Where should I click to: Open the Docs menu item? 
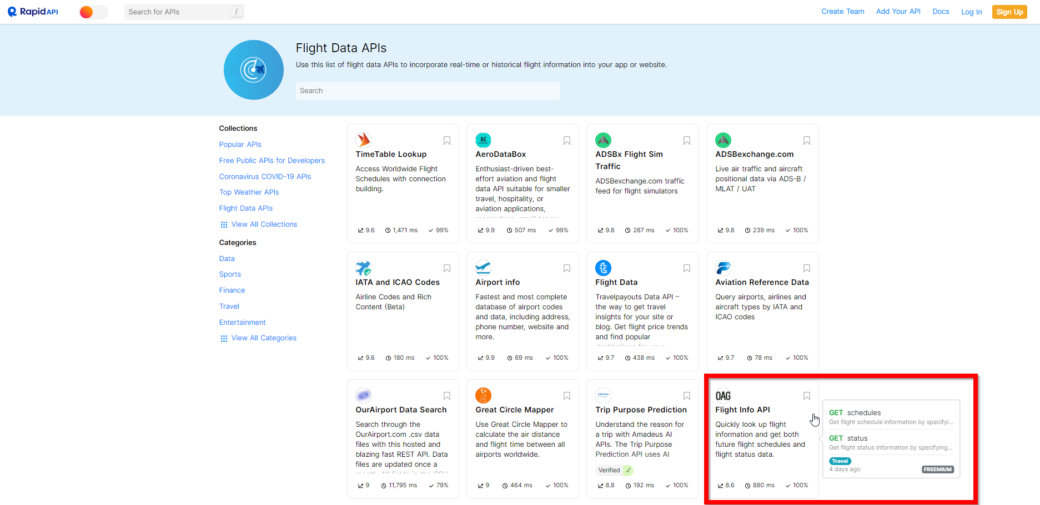tap(941, 12)
